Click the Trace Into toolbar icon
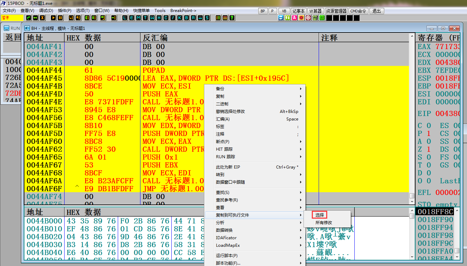 click(x=87, y=18)
